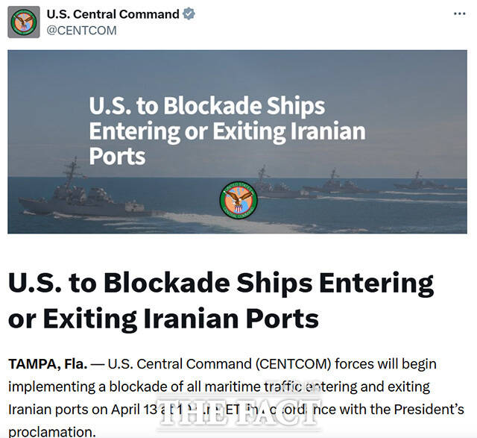Click 'President's' in the body paragraph

click(429, 409)
